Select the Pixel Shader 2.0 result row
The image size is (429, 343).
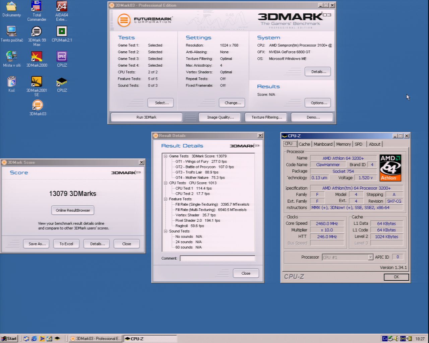coord(197,220)
